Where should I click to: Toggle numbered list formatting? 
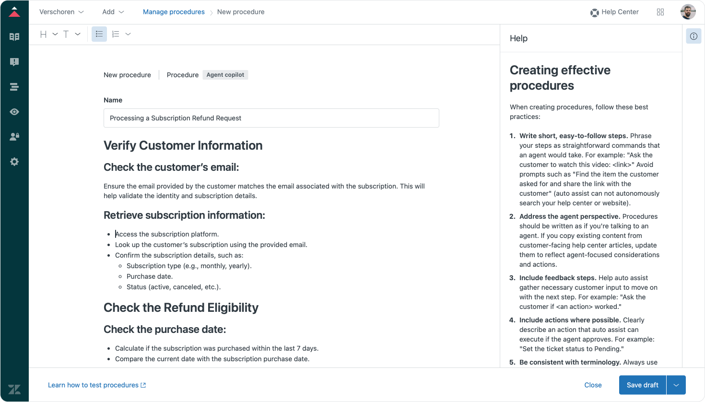(x=116, y=34)
